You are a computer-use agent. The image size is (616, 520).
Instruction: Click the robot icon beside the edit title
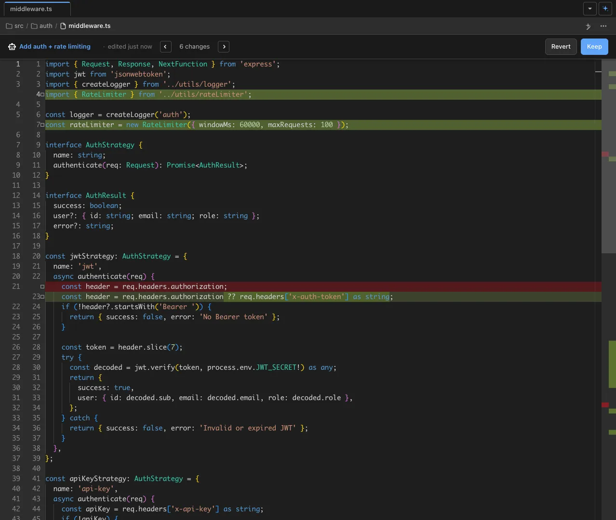point(12,46)
